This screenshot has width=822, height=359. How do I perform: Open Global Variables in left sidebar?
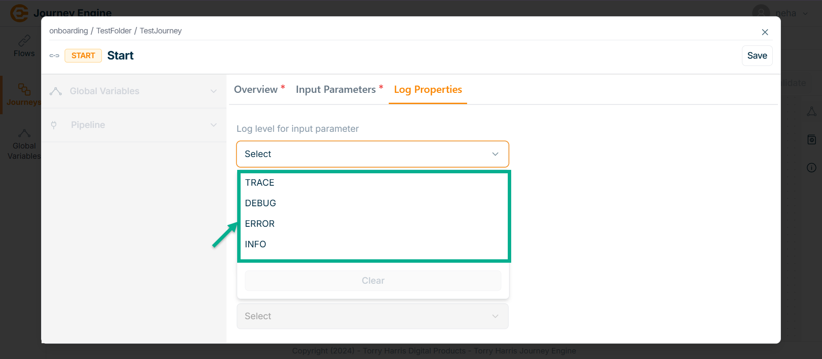(24, 133)
